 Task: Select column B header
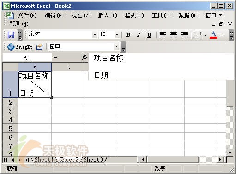[68, 67]
